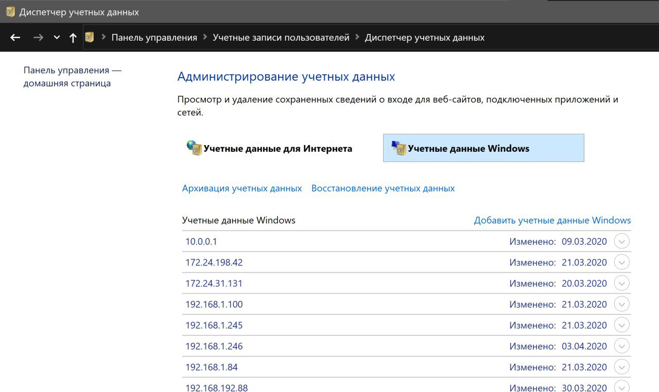Viewport: 659px width, 392px height.
Task: Select Учетные данные Windows tab
Action: [483, 148]
